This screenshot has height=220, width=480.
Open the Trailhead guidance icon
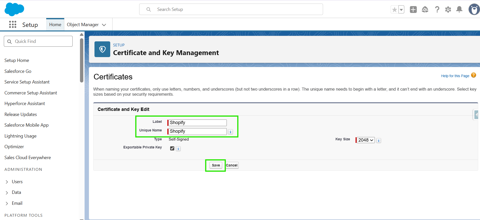[x=425, y=10]
